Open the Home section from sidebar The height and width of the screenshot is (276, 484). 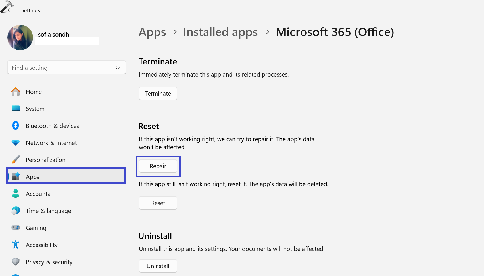(x=34, y=92)
